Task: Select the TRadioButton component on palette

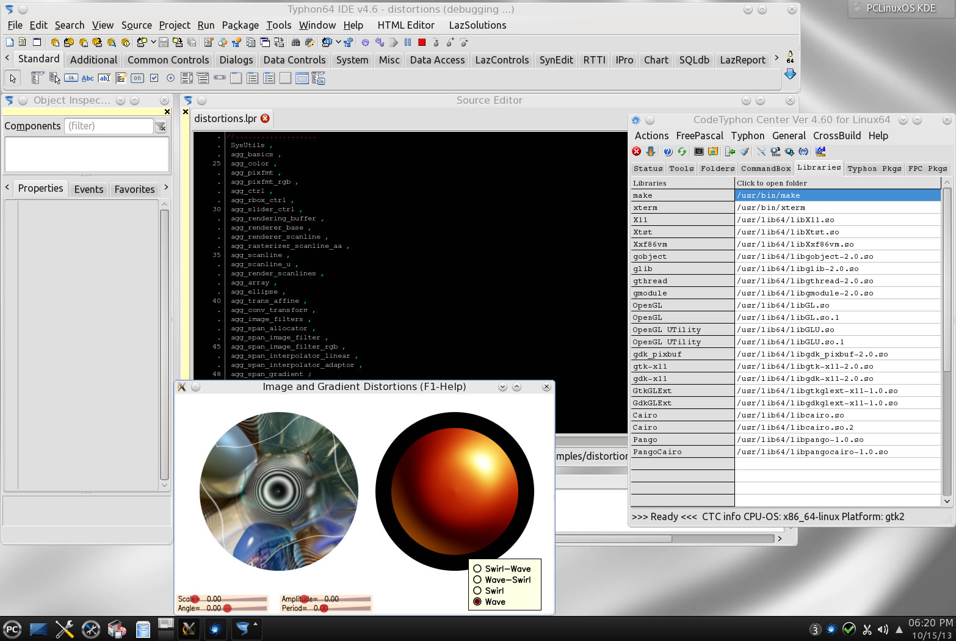Action: (x=170, y=78)
